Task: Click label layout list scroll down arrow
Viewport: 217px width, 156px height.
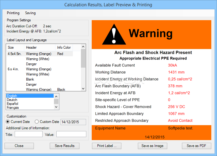Action: pyautogui.click(x=83, y=89)
